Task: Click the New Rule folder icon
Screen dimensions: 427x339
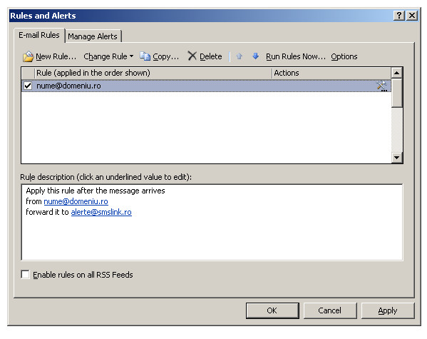Action: [28, 56]
